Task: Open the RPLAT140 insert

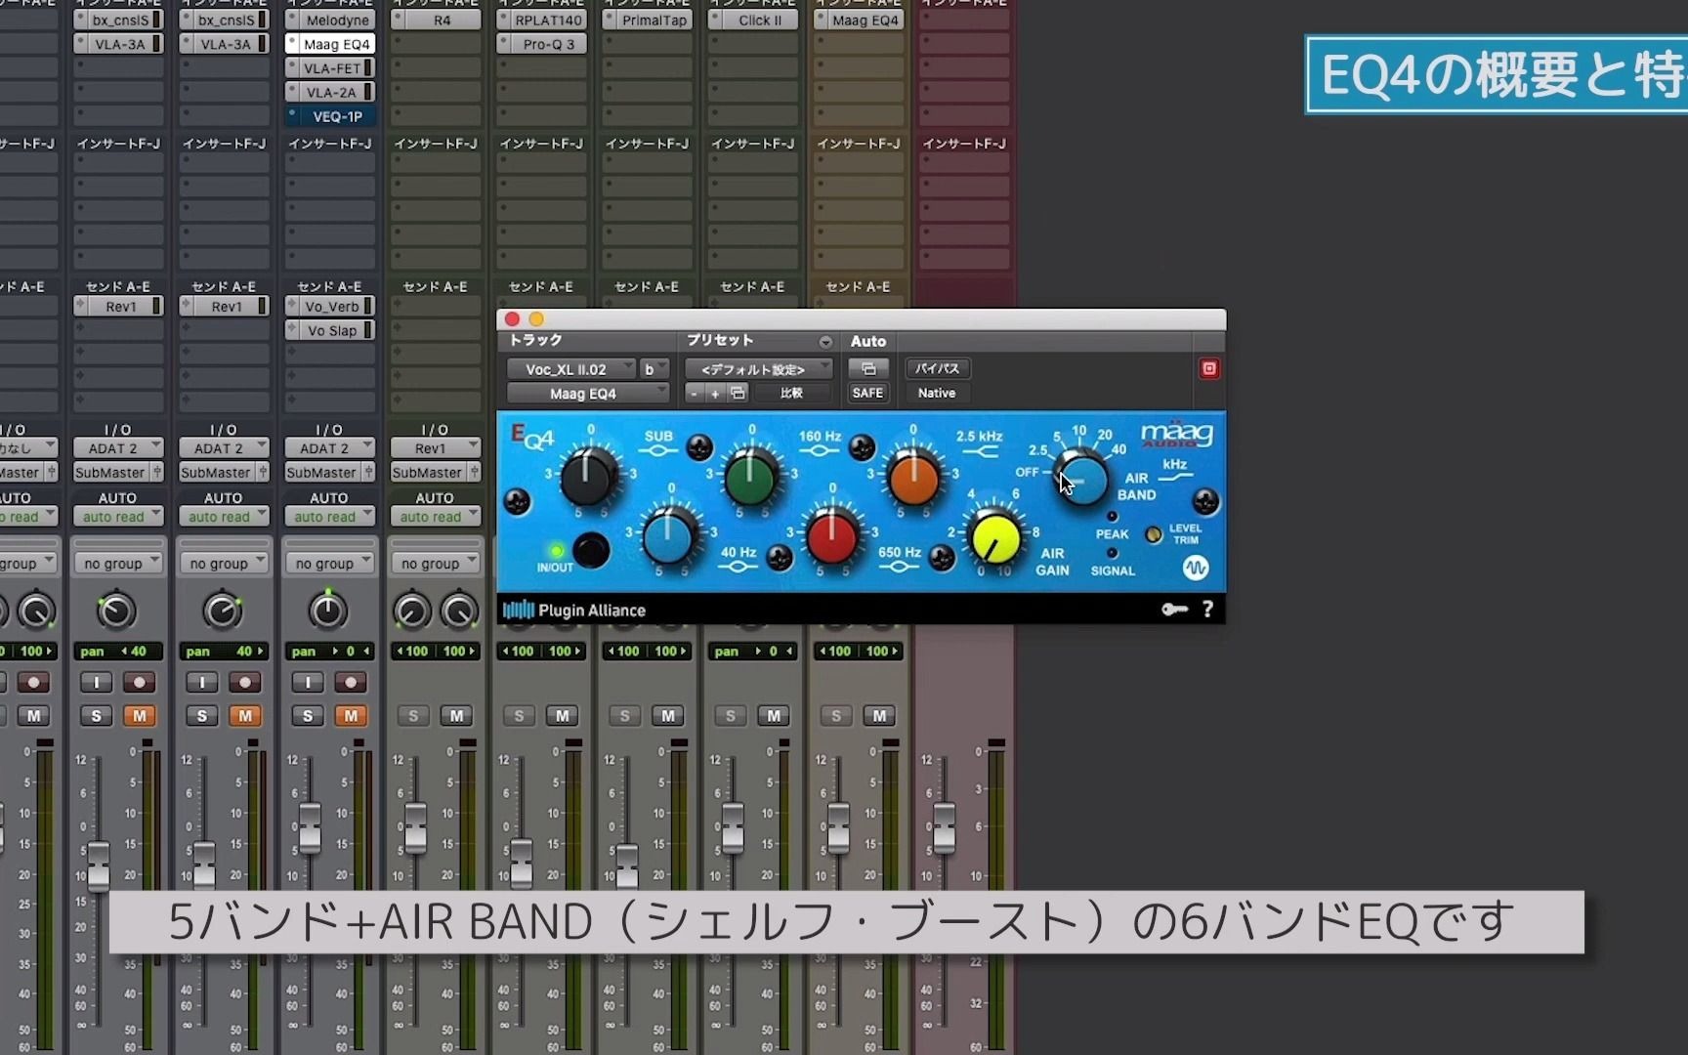Action: (x=541, y=20)
